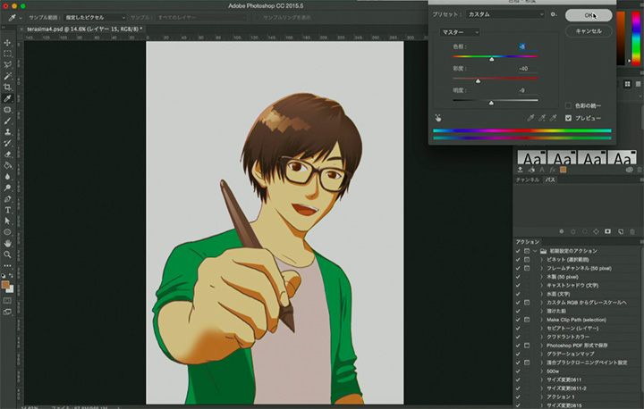Expand the ビネット (選択範囲) action
Image resolution: width=644 pixels, height=409 pixels.
[541, 260]
